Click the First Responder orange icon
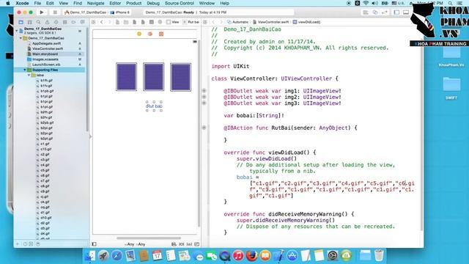This screenshot has height=264, width=469. pyautogui.click(x=150, y=34)
